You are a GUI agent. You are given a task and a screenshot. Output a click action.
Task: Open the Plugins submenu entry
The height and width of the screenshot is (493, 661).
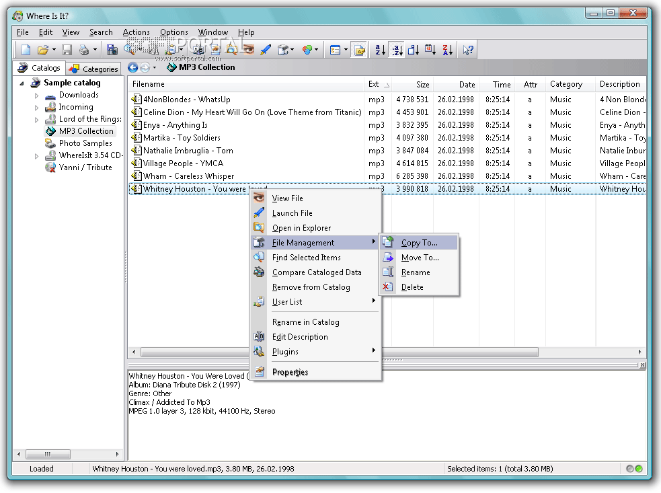pos(316,351)
